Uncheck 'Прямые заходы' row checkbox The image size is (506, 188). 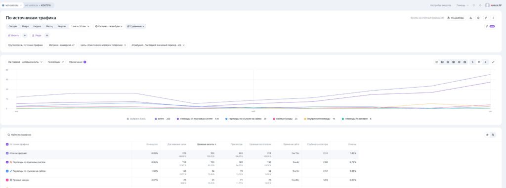(7, 180)
